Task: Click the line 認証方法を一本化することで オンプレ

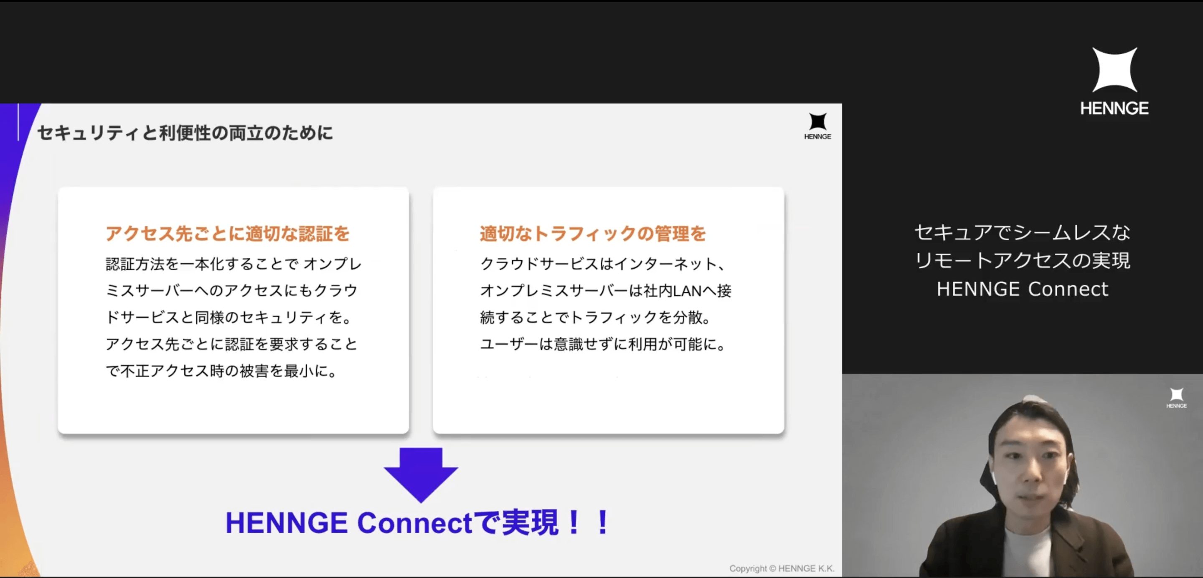Action: (233, 264)
